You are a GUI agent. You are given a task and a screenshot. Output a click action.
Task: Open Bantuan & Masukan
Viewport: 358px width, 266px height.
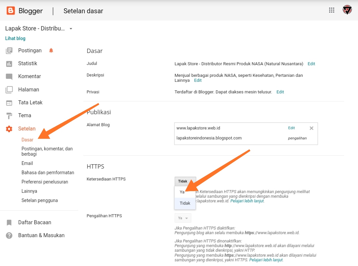coord(41,236)
